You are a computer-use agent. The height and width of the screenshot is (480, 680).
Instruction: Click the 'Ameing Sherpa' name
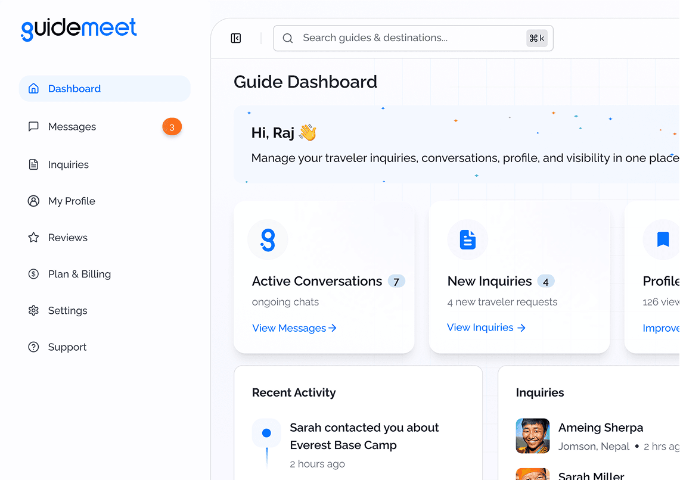[601, 428]
